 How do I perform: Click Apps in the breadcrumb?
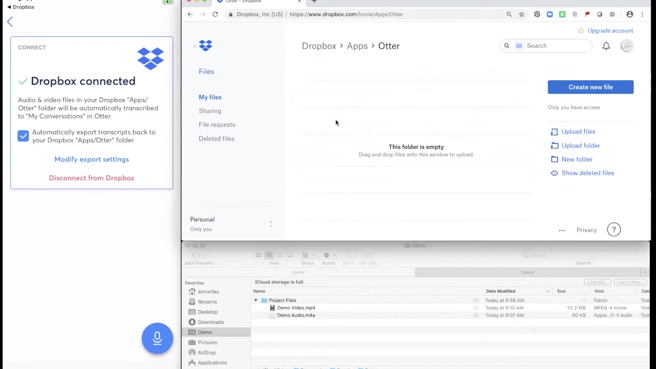click(x=357, y=46)
